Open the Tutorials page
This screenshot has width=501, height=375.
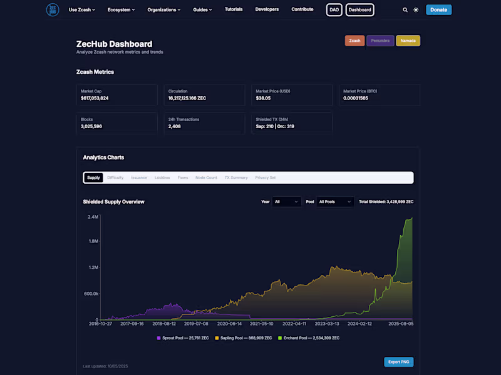pos(234,9)
